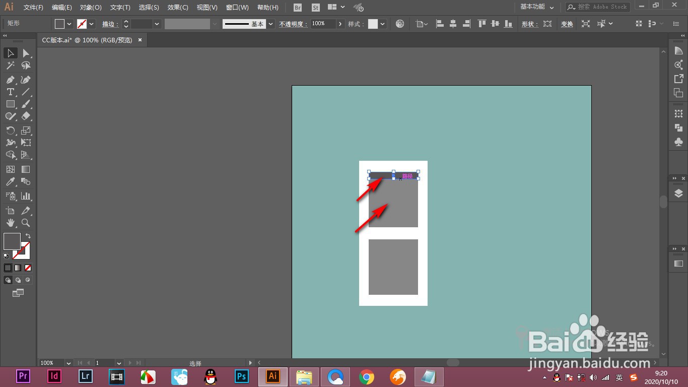Viewport: 688px width, 387px height.
Task: Set paint mode to Color
Action: point(8,268)
